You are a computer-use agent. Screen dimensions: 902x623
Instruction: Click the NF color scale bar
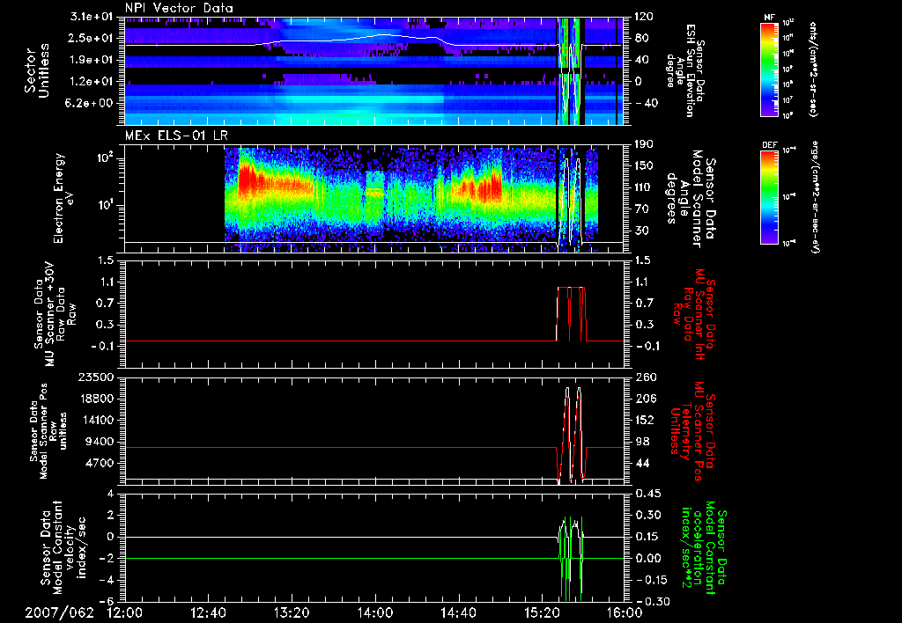(x=770, y=70)
